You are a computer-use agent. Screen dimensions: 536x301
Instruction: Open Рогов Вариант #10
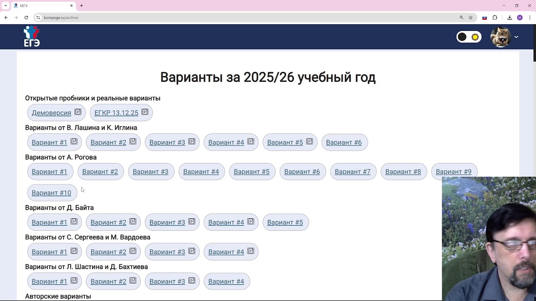(52, 193)
